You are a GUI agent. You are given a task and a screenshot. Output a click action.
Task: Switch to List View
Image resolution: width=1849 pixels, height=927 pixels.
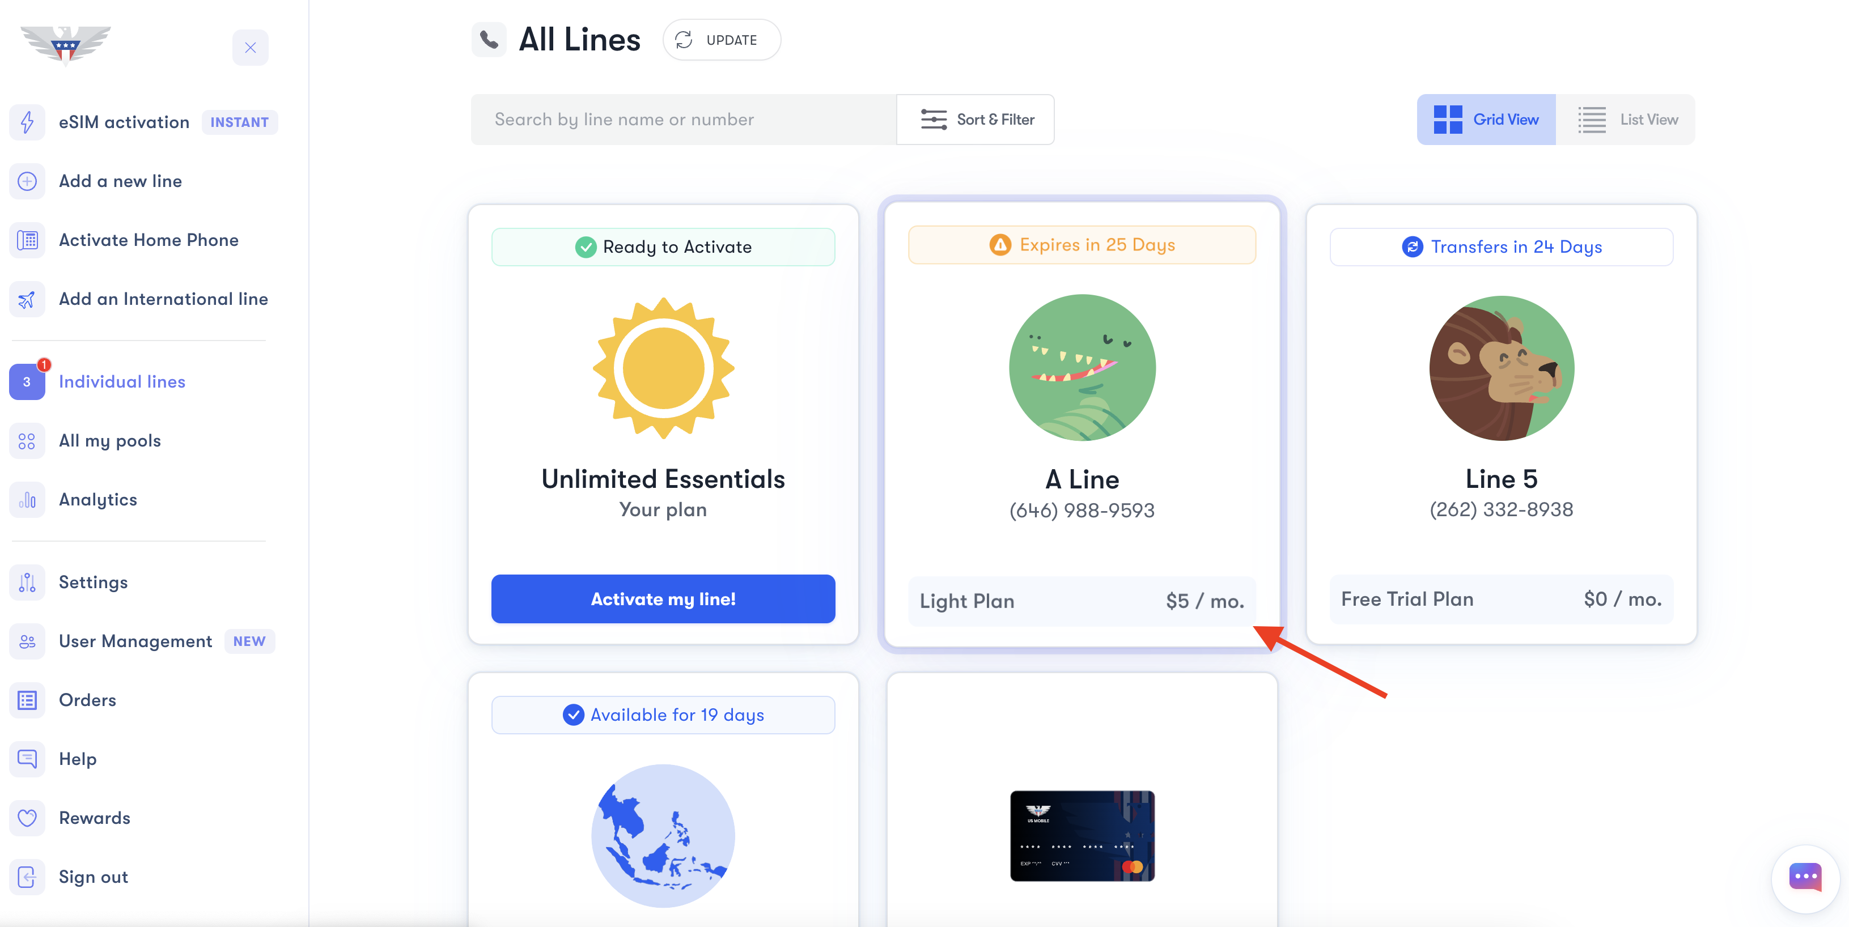pyautogui.click(x=1626, y=120)
